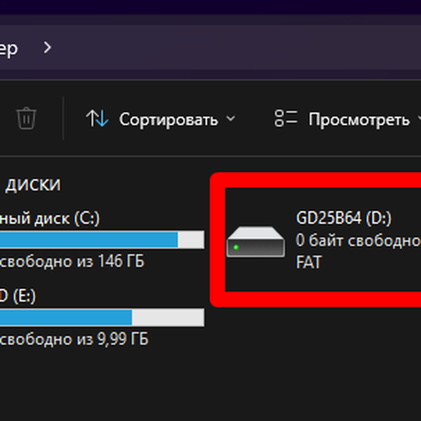Click the '0 байт свободно' text

click(358, 241)
